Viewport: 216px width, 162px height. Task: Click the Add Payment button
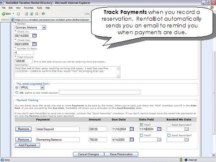coord(27,145)
